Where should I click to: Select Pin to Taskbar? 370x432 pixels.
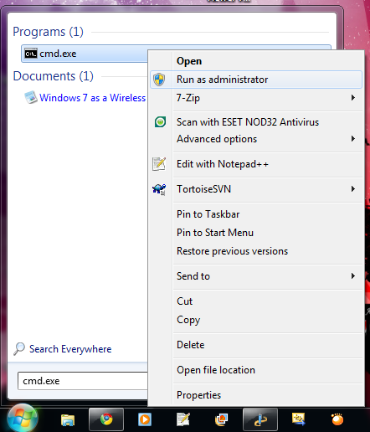[x=208, y=214]
